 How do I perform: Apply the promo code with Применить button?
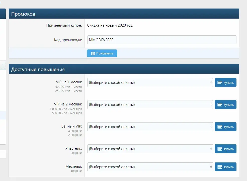coord(102,53)
